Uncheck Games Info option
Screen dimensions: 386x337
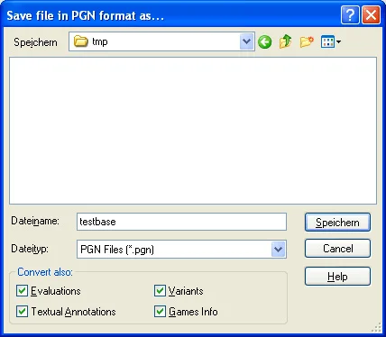point(160,312)
